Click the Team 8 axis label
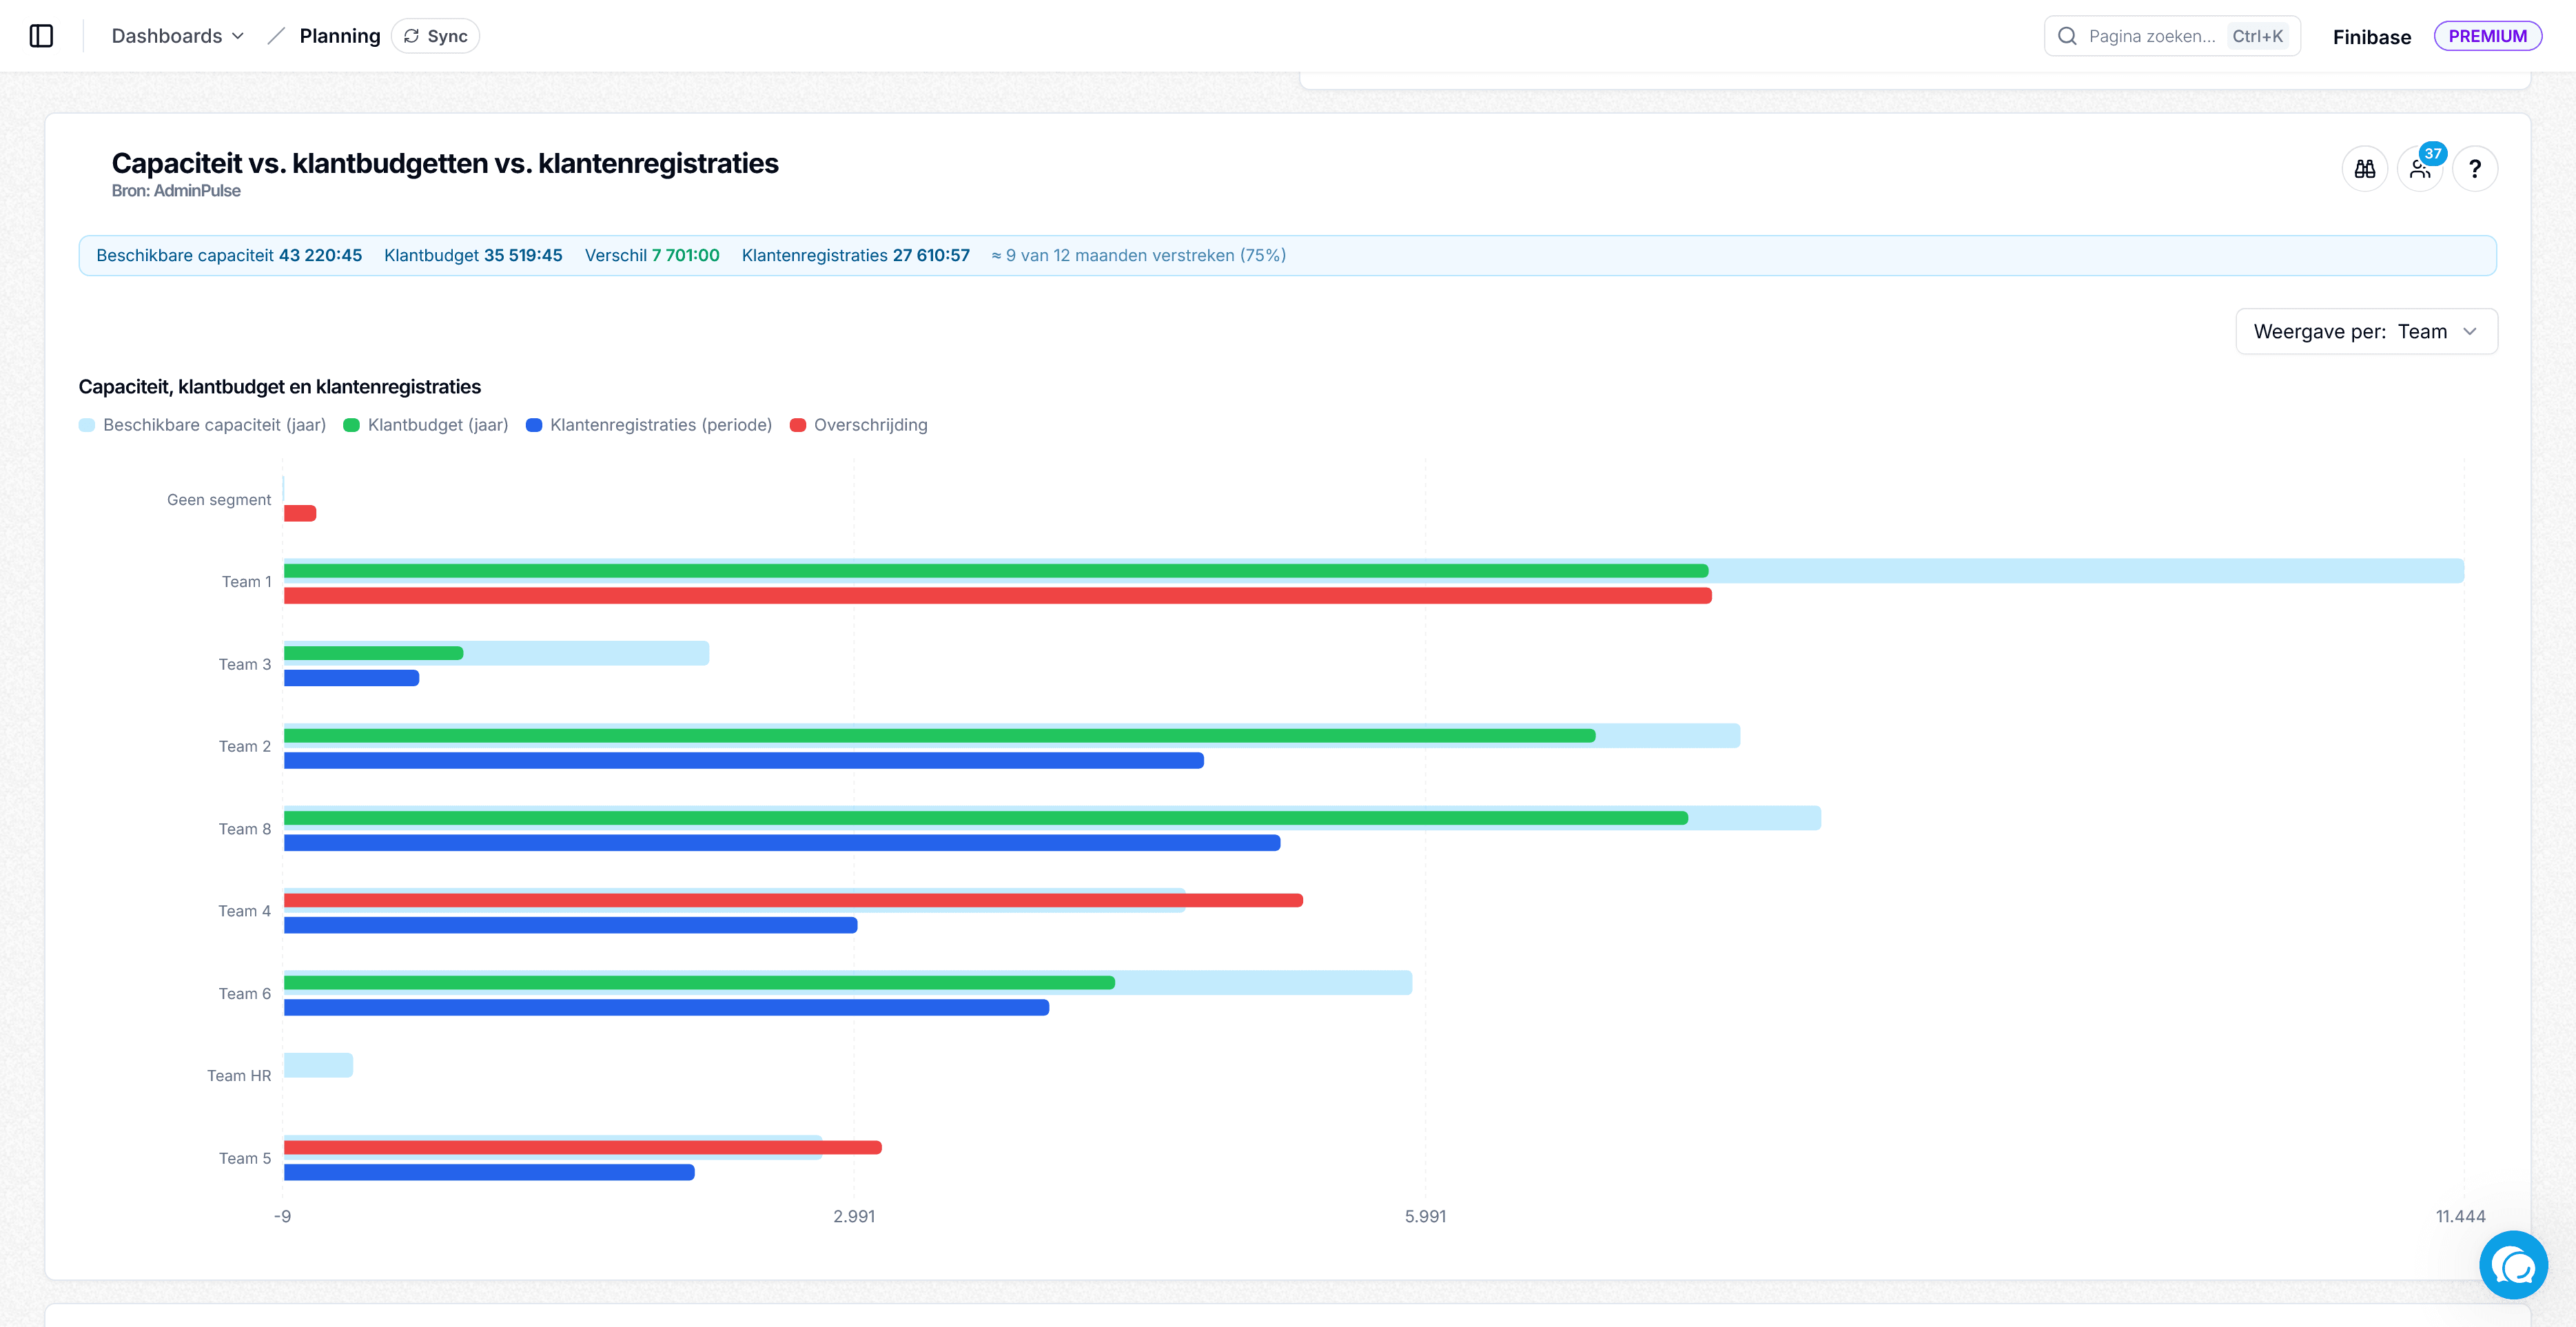This screenshot has height=1327, width=2576. pos(245,829)
